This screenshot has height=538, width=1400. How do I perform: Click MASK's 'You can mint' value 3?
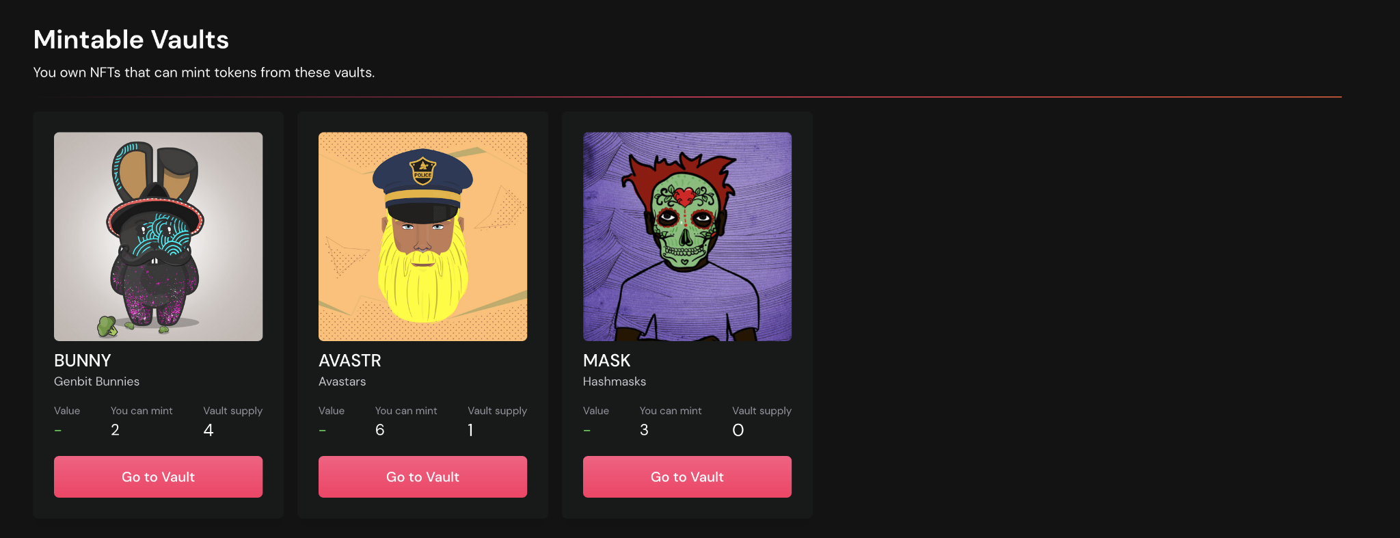pos(644,430)
